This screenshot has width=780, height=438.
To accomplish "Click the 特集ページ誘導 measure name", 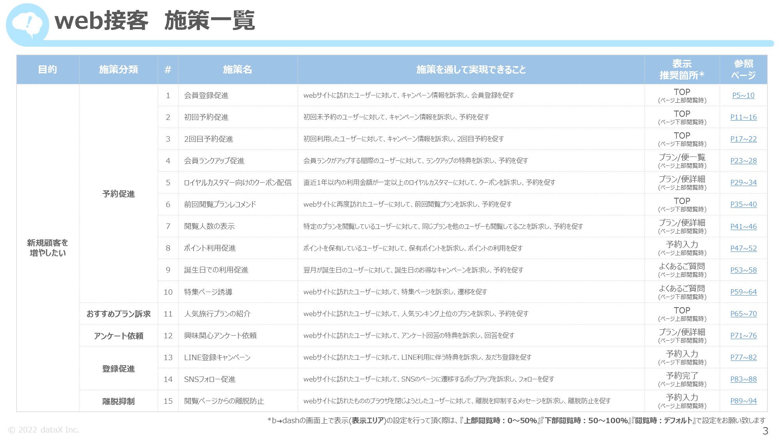I will (208, 292).
